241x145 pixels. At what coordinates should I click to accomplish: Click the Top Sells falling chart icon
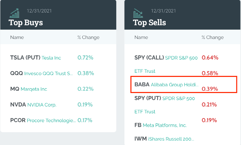[x=138, y=13]
